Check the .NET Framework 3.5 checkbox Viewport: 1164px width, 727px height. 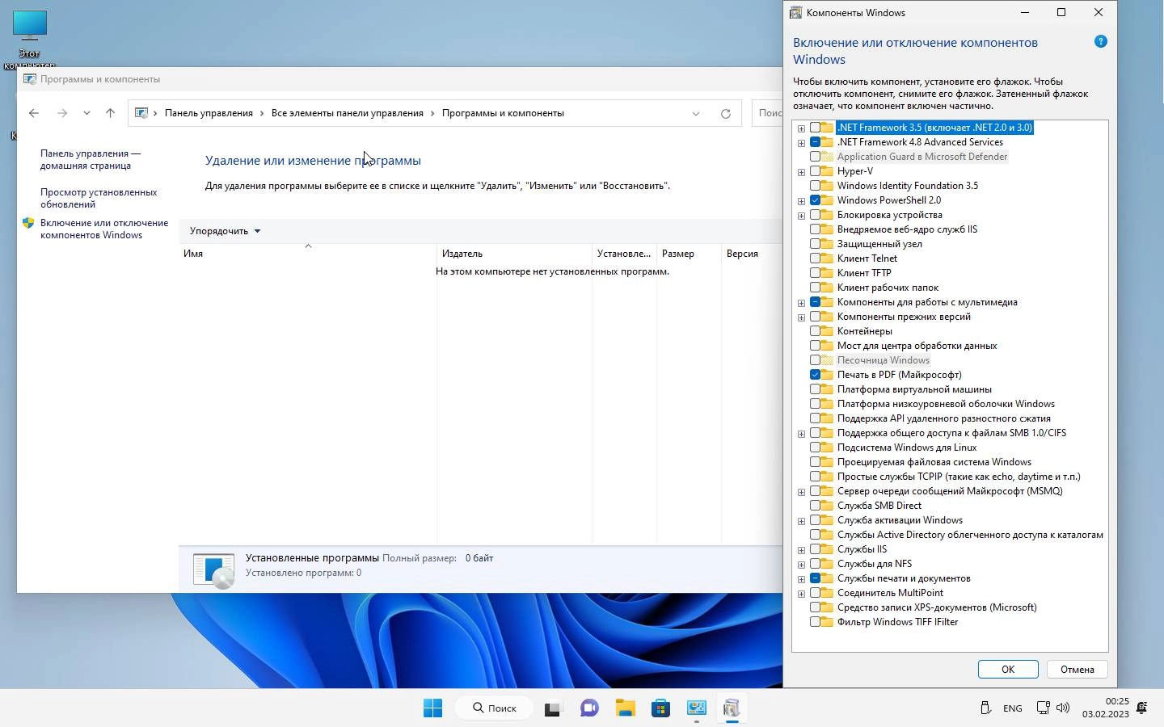(x=815, y=128)
